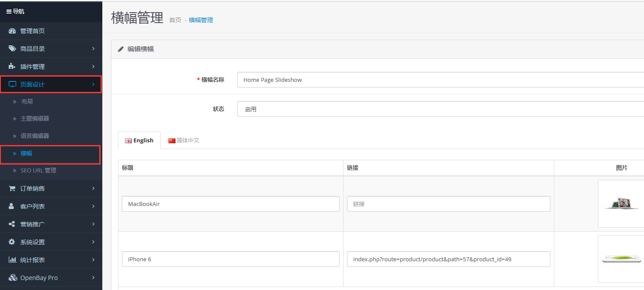Click the UK flag on English tab
The image size is (644, 290).
128,141
